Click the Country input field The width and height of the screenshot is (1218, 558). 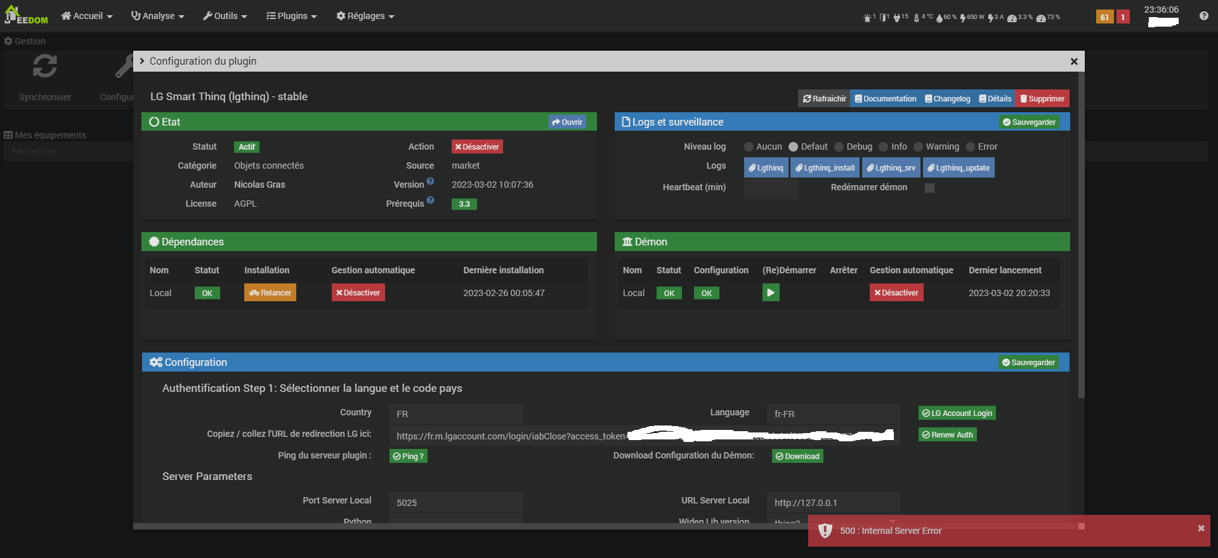[x=456, y=414]
